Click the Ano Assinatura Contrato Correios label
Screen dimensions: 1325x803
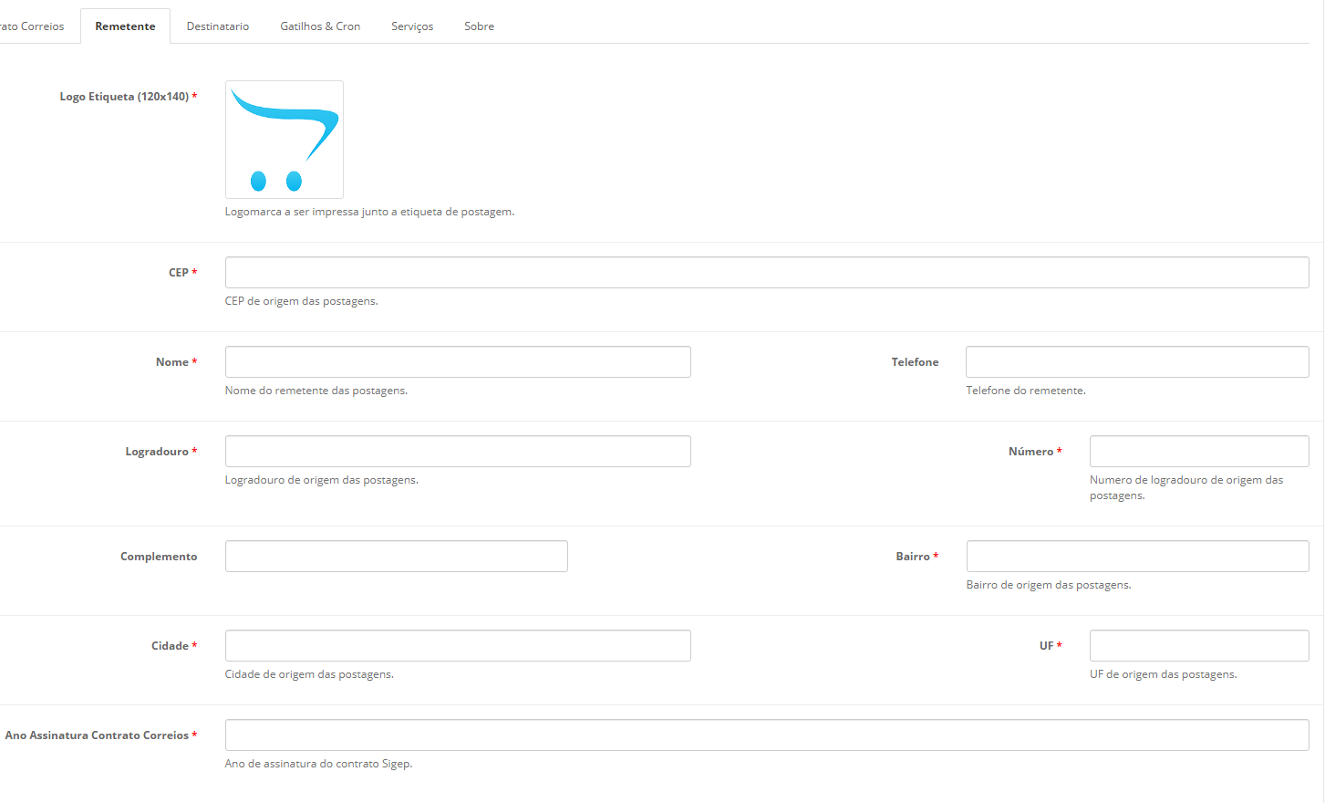click(97, 735)
